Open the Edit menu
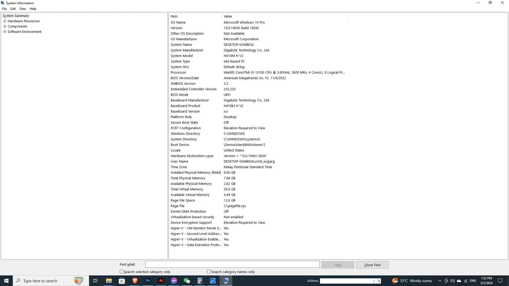The width and height of the screenshot is (509, 286). (x=13, y=9)
